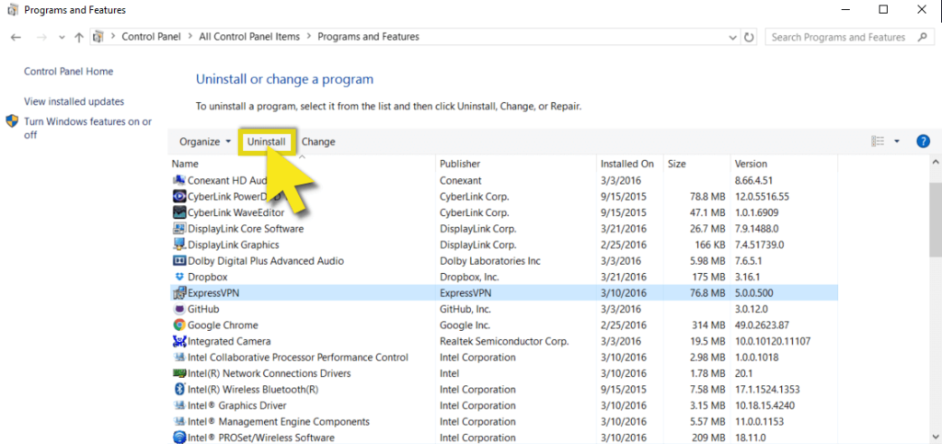Open Control Panel Home link
Viewport: 942px width, 444px height.
click(x=68, y=72)
